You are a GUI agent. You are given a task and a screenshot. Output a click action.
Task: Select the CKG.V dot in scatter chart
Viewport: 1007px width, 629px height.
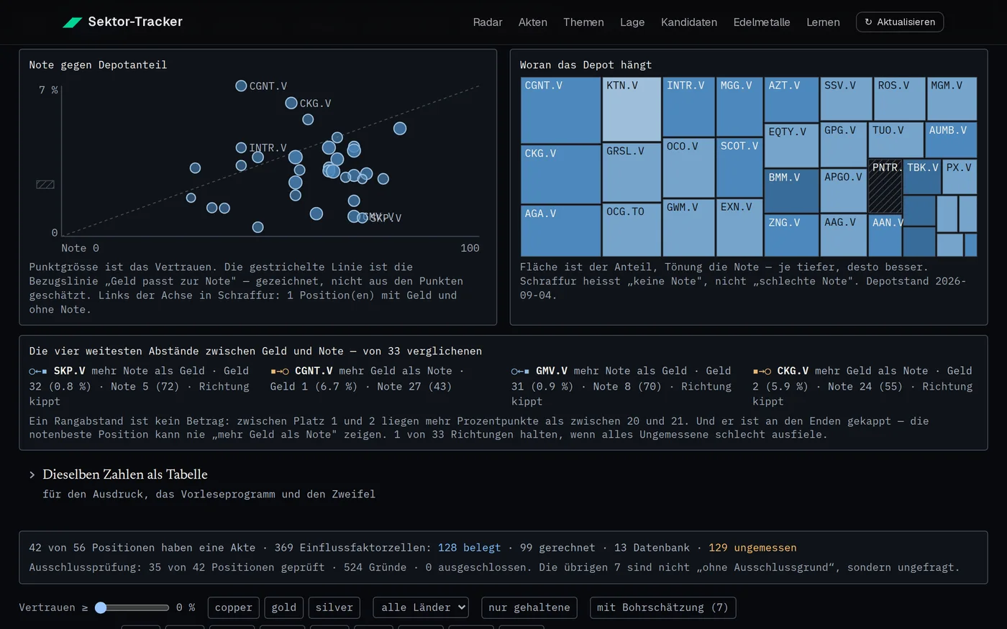pyautogui.click(x=291, y=104)
